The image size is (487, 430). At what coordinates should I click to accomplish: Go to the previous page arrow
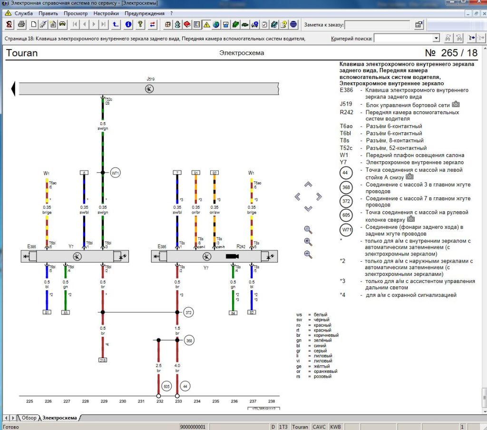pos(85,24)
